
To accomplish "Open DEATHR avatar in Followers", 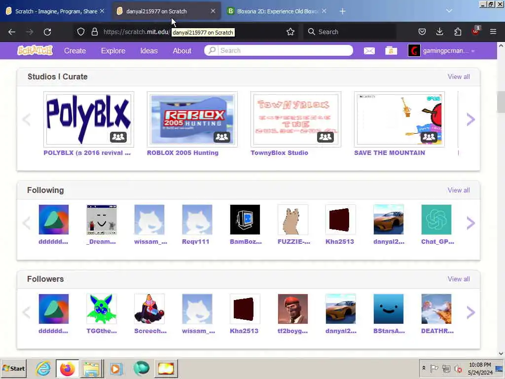I will pos(436,309).
